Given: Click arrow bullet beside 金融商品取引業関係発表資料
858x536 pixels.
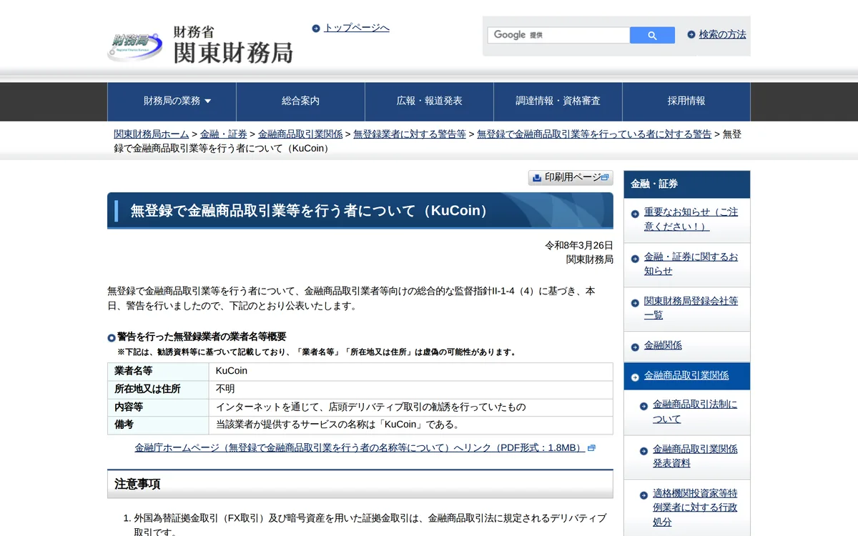Looking at the screenshot, I should [643, 451].
